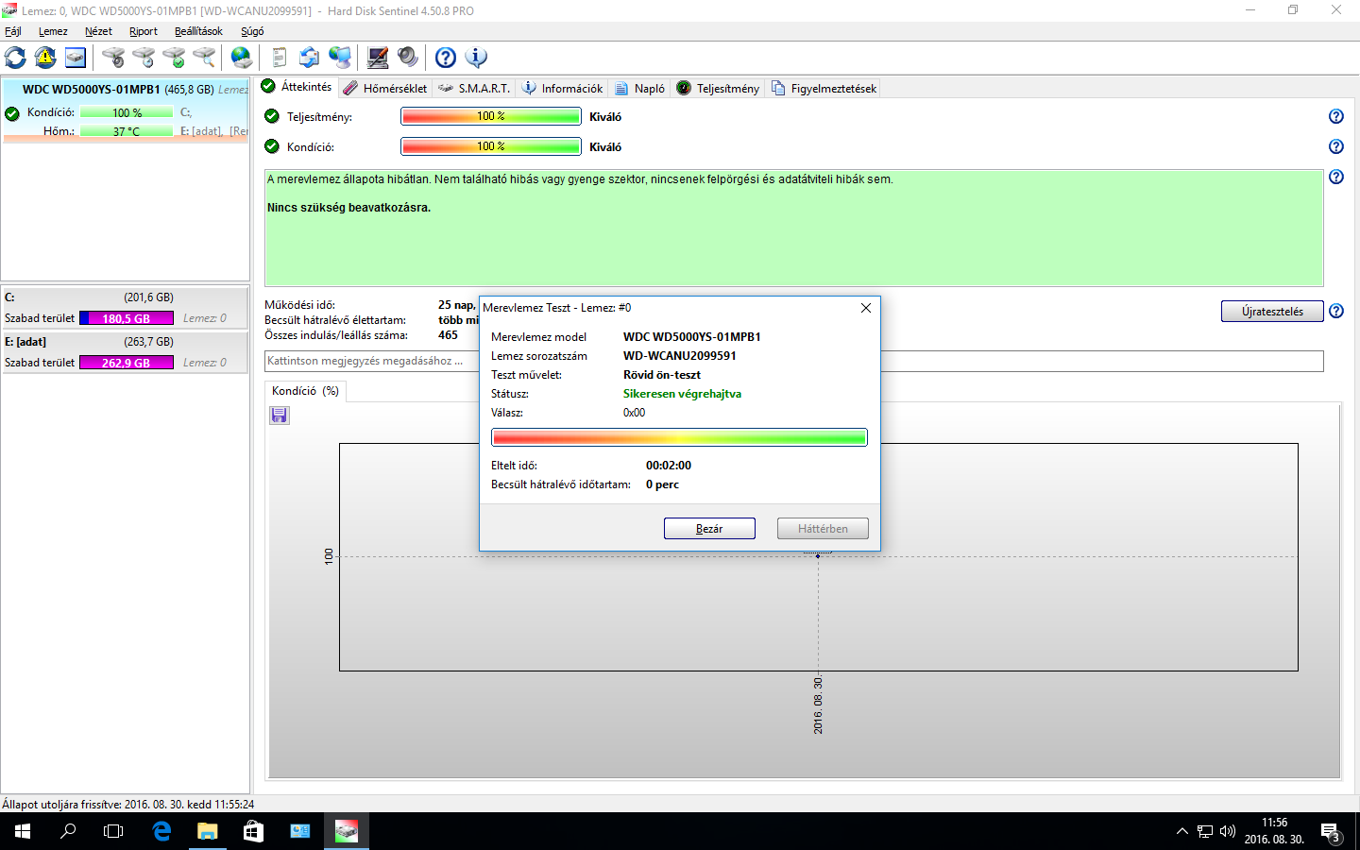The width and height of the screenshot is (1360, 850).
Task: Click the Újratesztelés button
Action: (x=1272, y=312)
